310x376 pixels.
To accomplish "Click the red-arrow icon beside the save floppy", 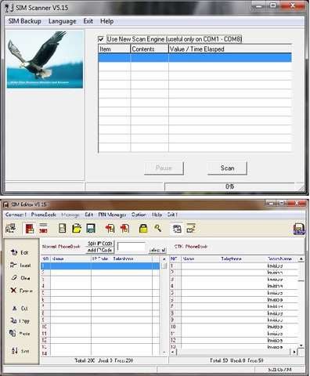I will [110, 229].
